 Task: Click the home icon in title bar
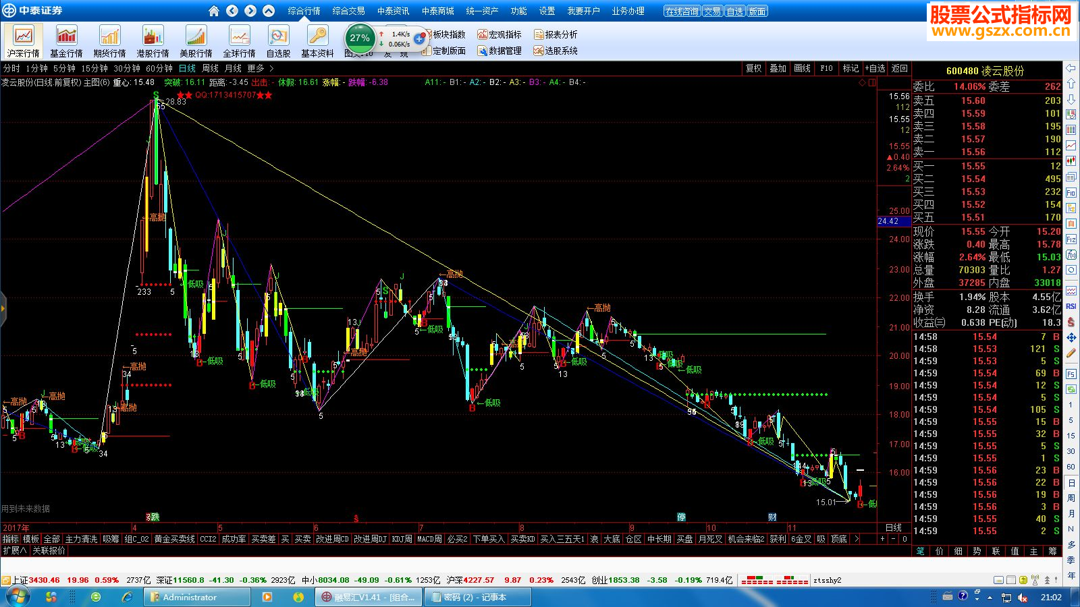(x=214, y=11)
